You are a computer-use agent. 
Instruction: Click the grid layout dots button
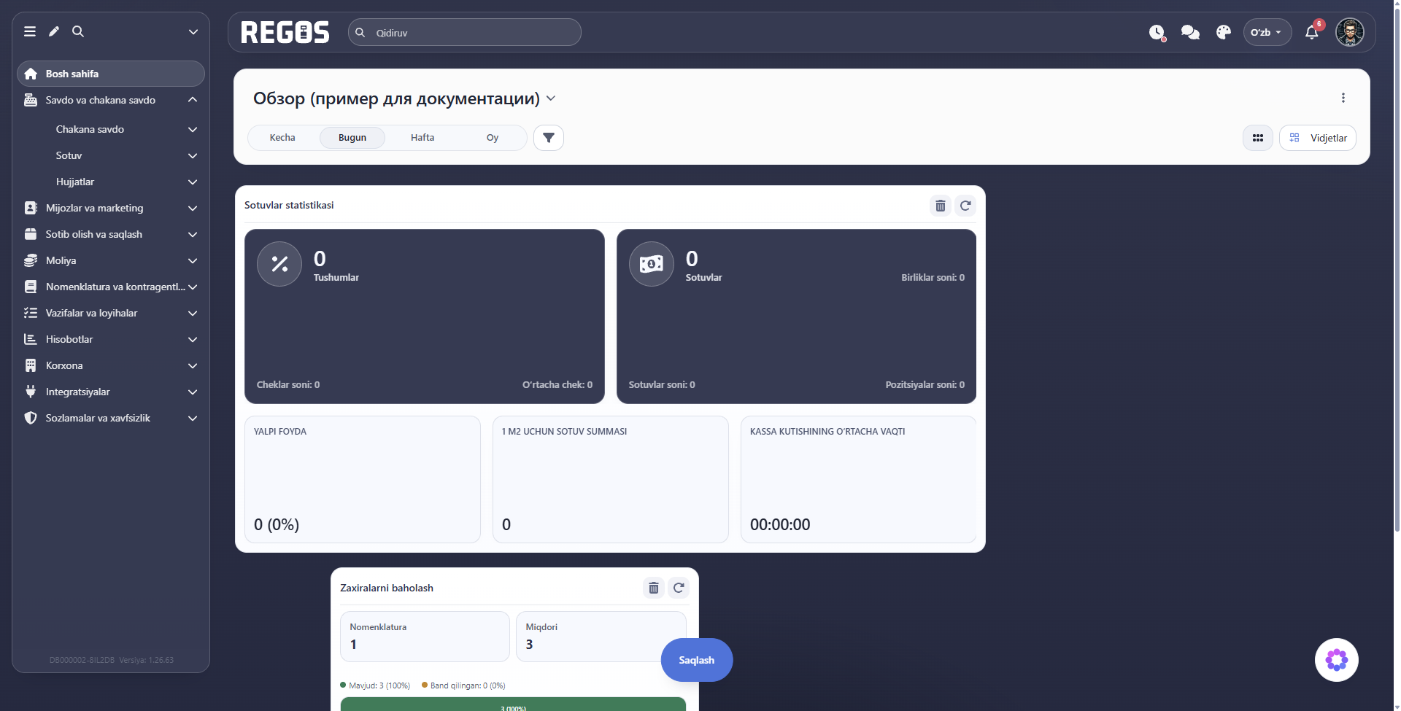1258,138
